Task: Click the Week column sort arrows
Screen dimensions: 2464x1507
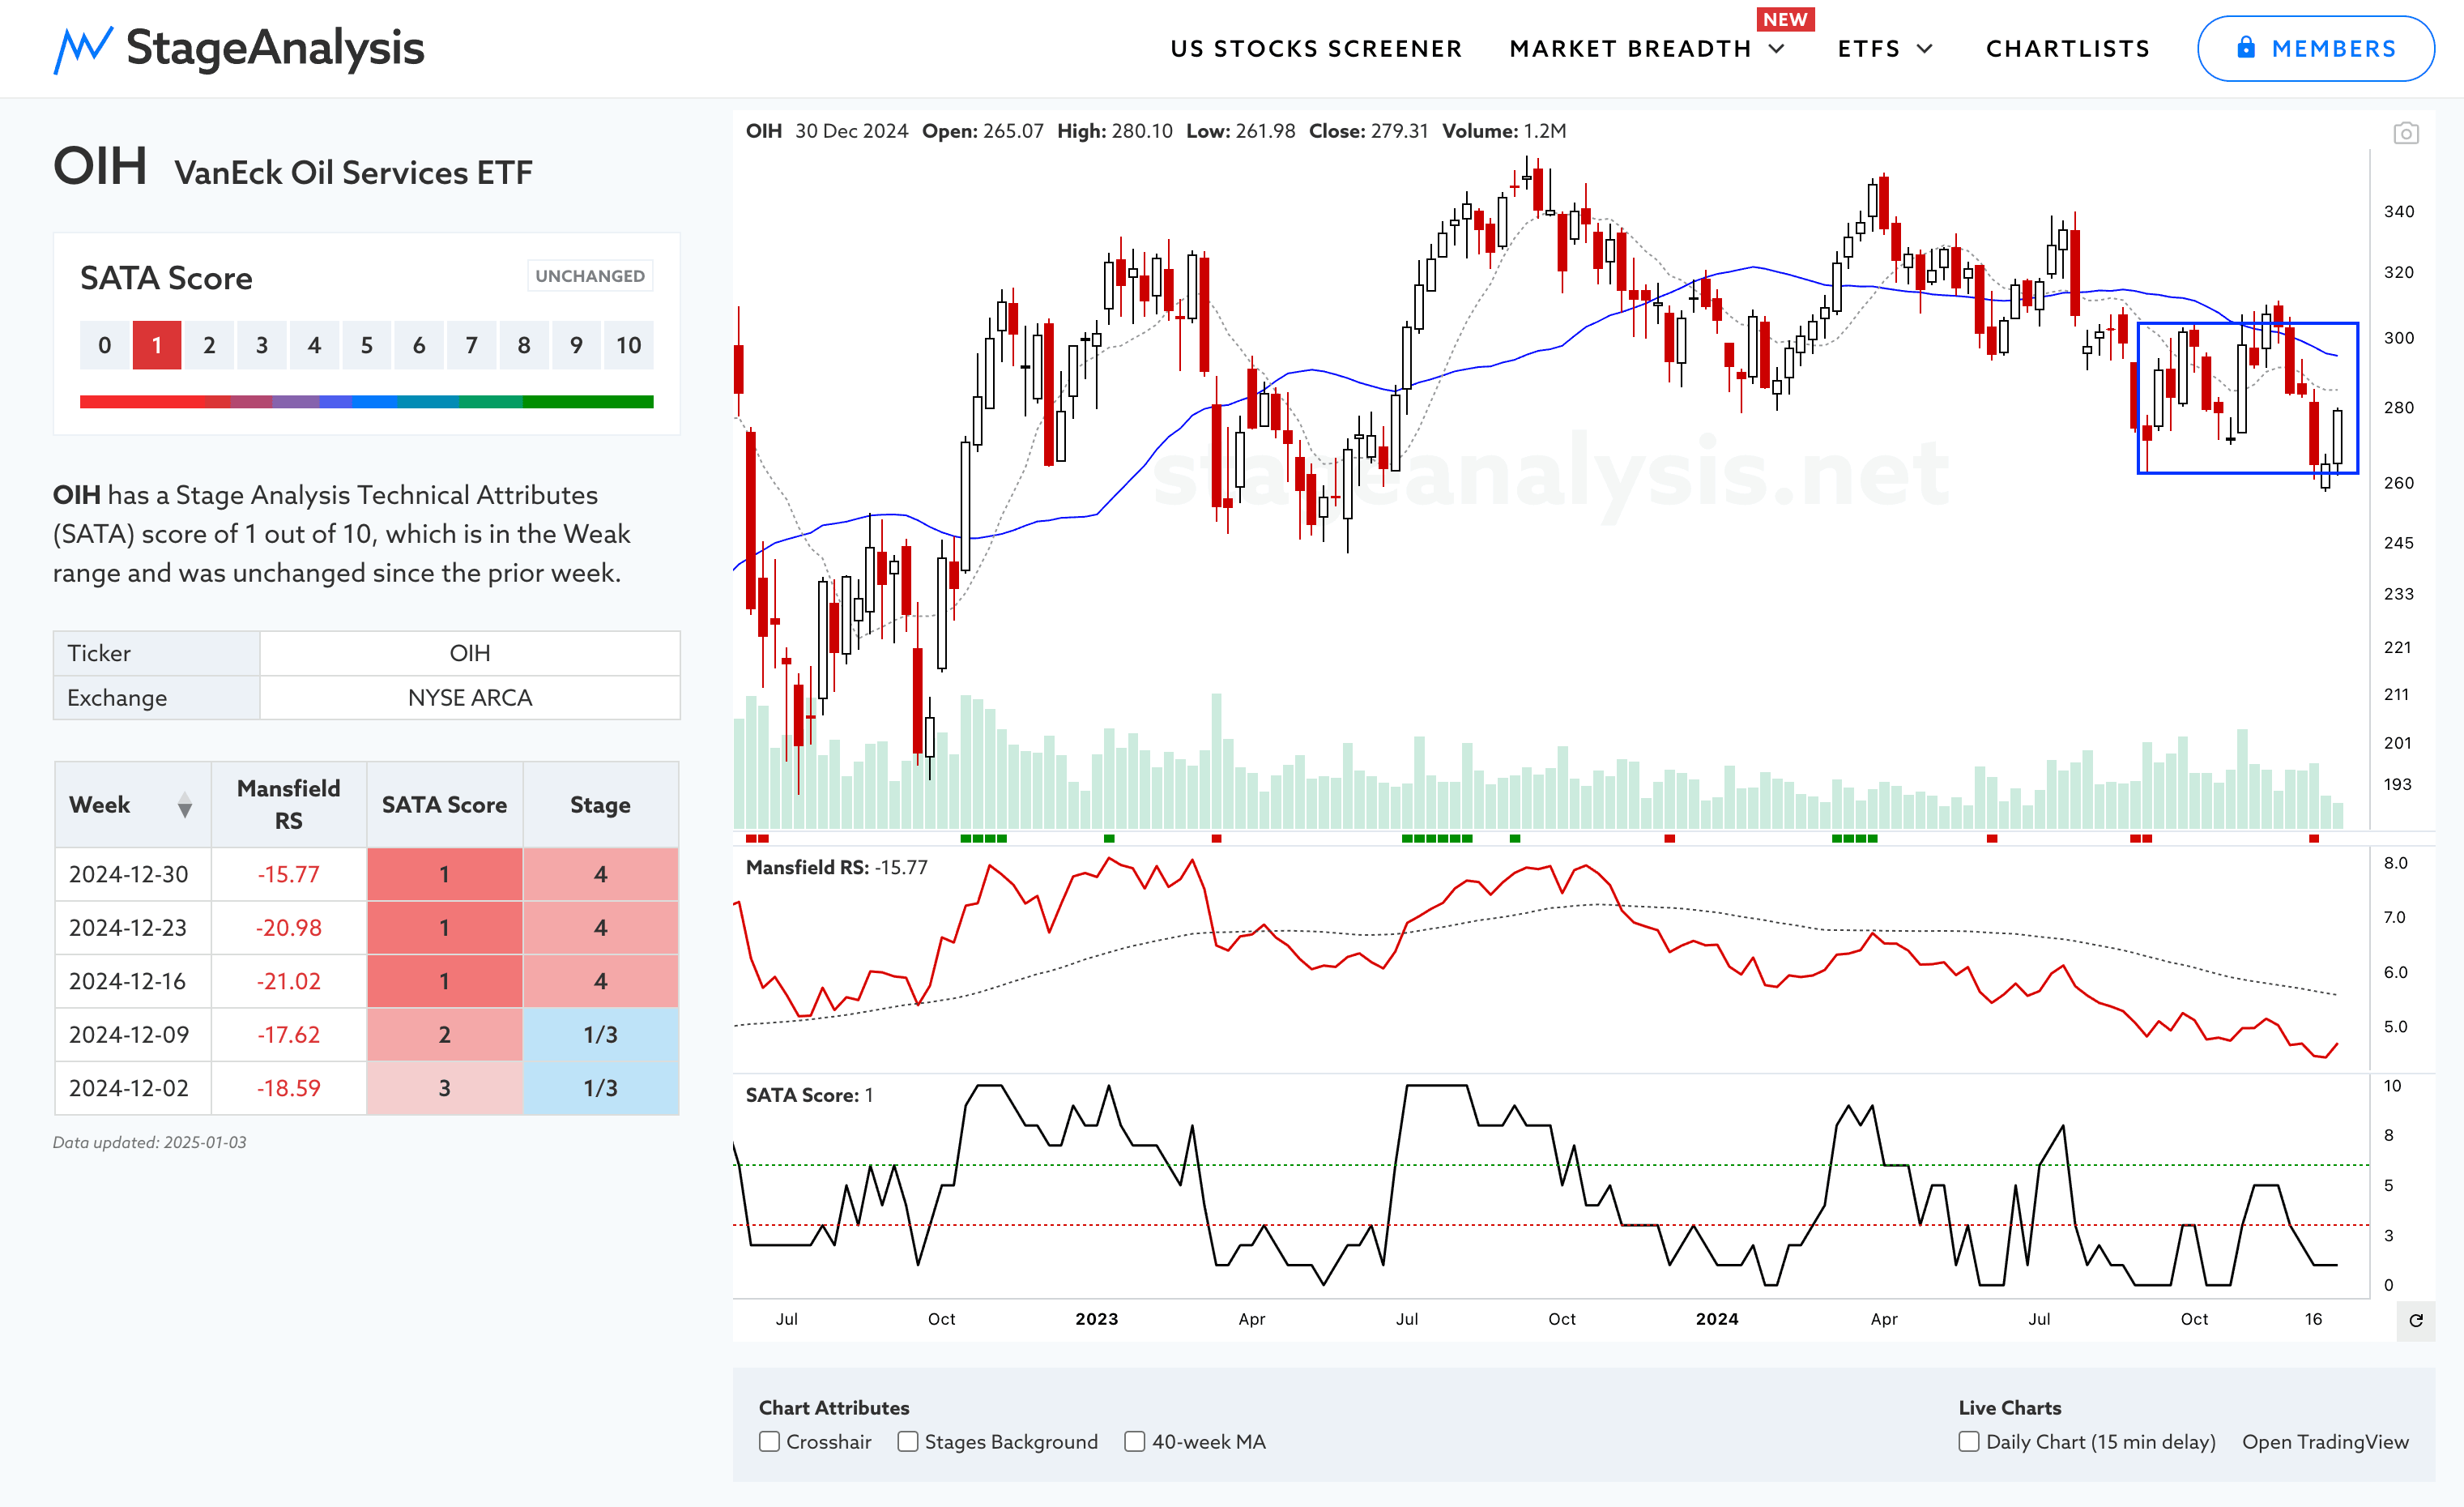Action: point(185,805)
